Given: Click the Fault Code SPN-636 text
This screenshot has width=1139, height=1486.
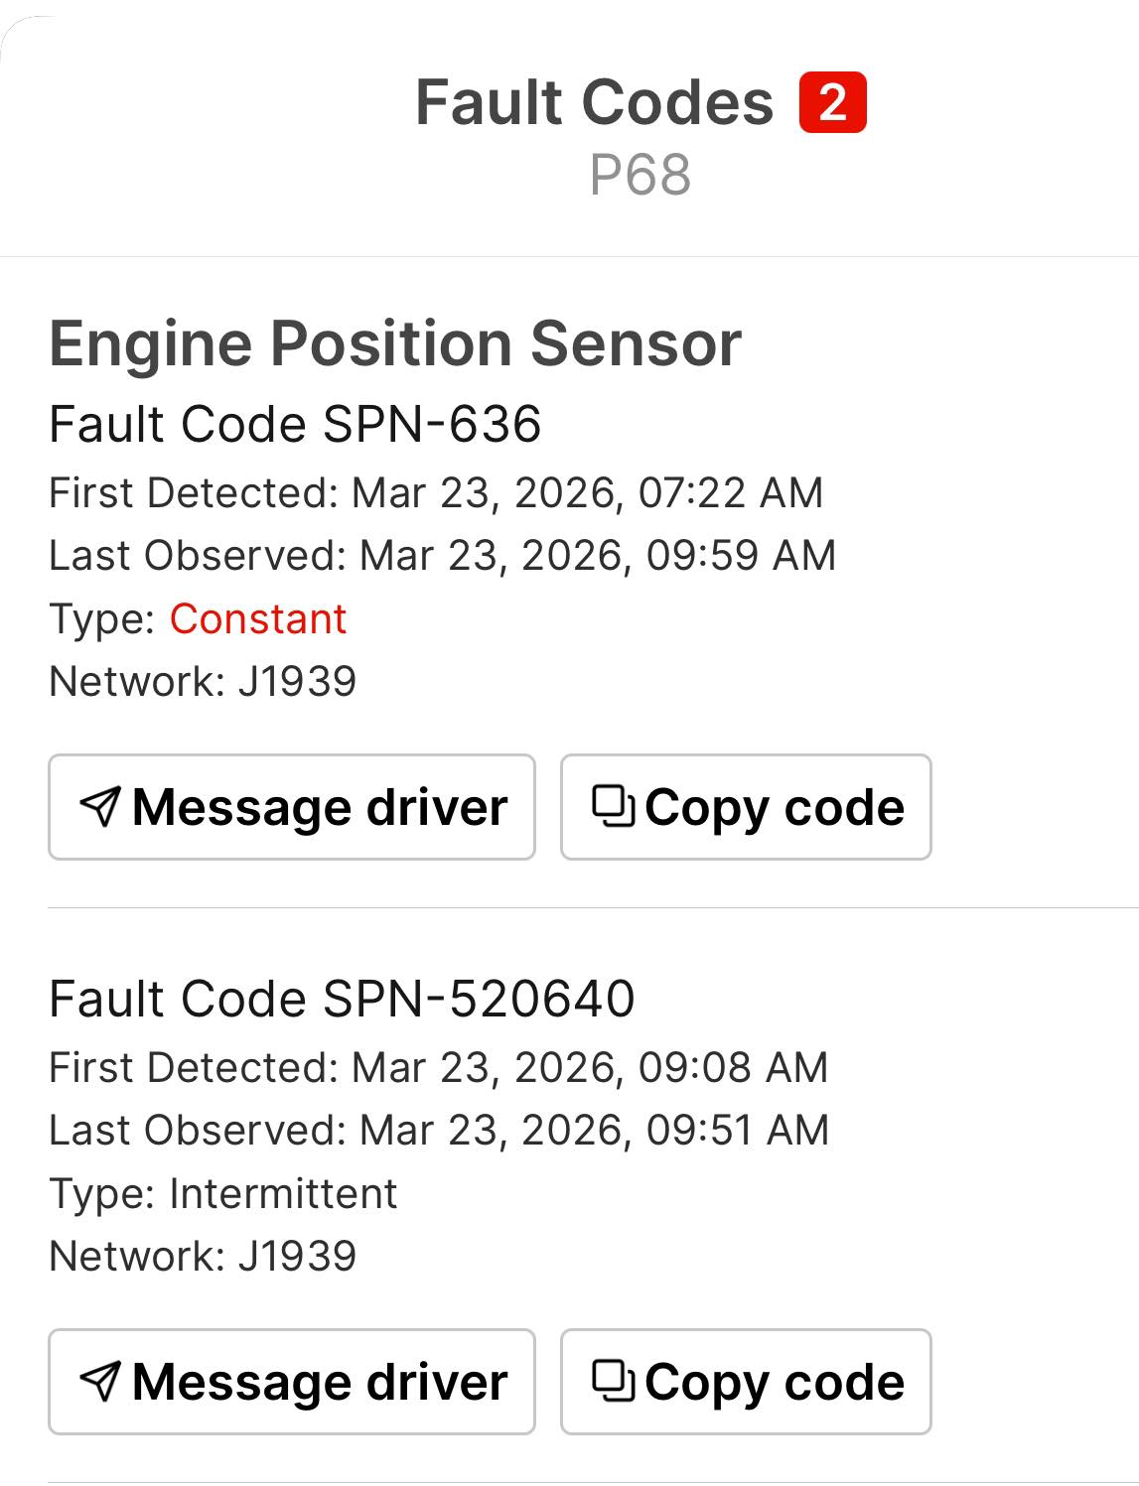Looking at the screenshot, I should point(295,424).
